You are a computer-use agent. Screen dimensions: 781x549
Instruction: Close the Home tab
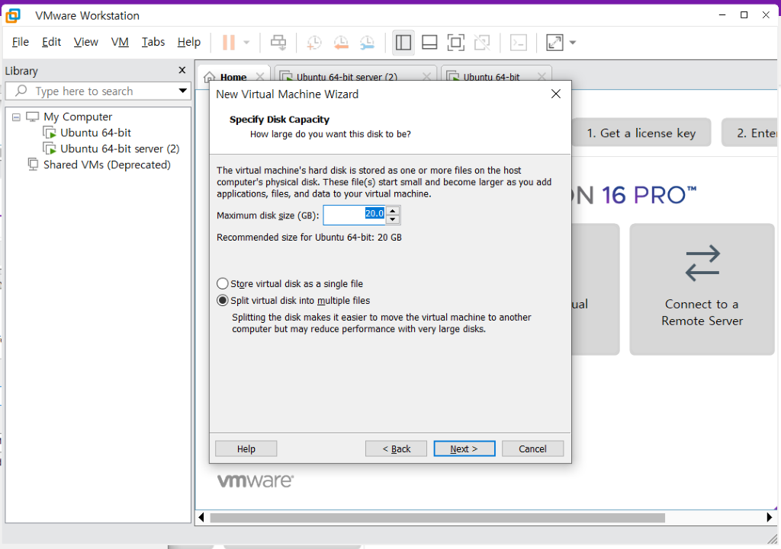coord(260,77)
